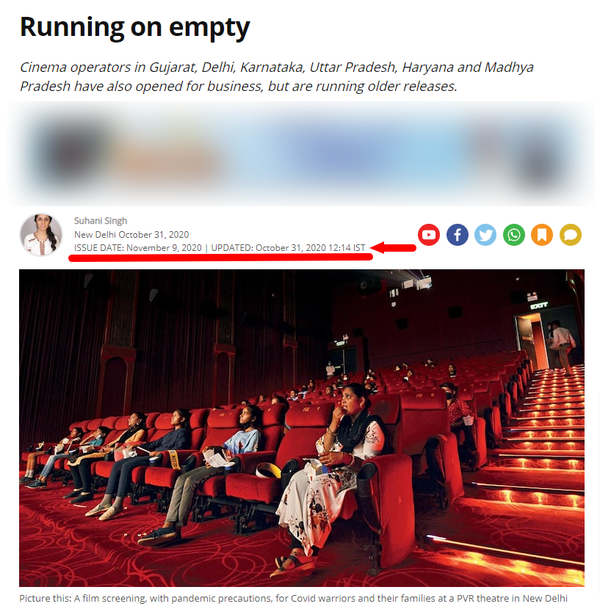Click the Running on empty headline
The image size is (600, 609).
(x=134, y=28)
